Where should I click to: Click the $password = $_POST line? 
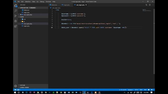point(73,16)
